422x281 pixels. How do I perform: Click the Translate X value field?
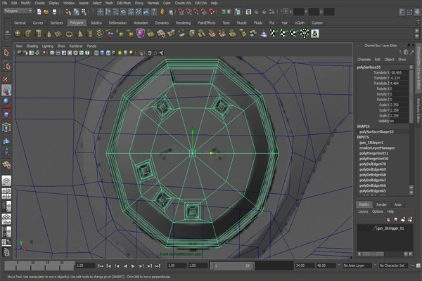pyautogui.click(x=399, y=72)
